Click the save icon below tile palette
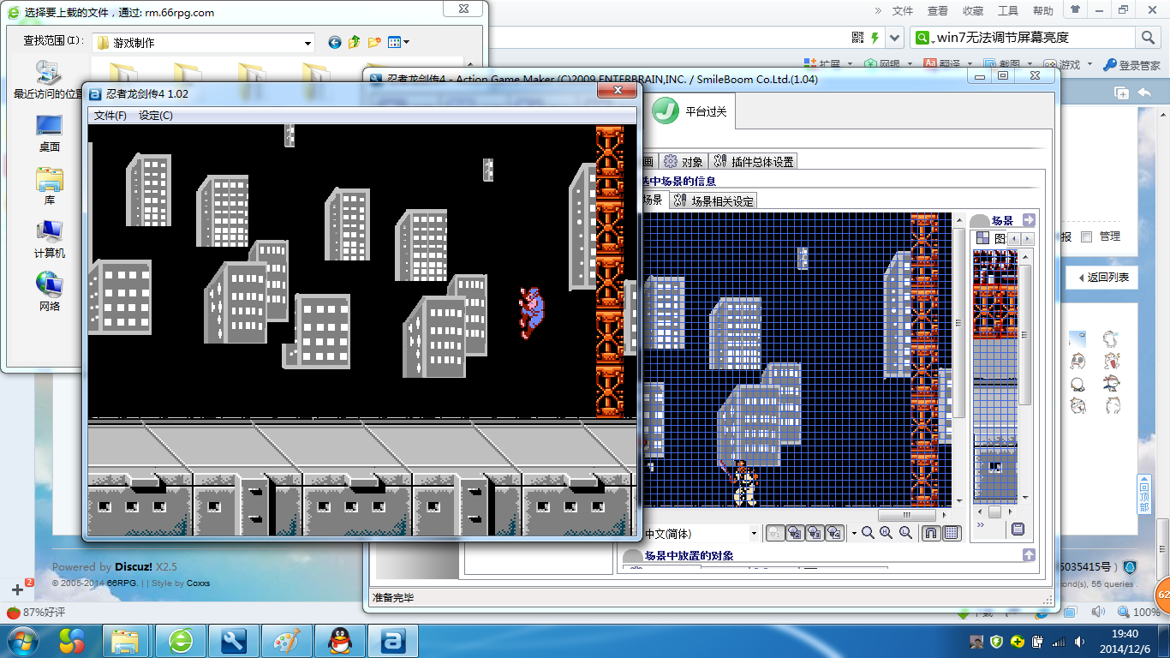This screenshot has height=658, width=1170. [x=1018, y=529]
